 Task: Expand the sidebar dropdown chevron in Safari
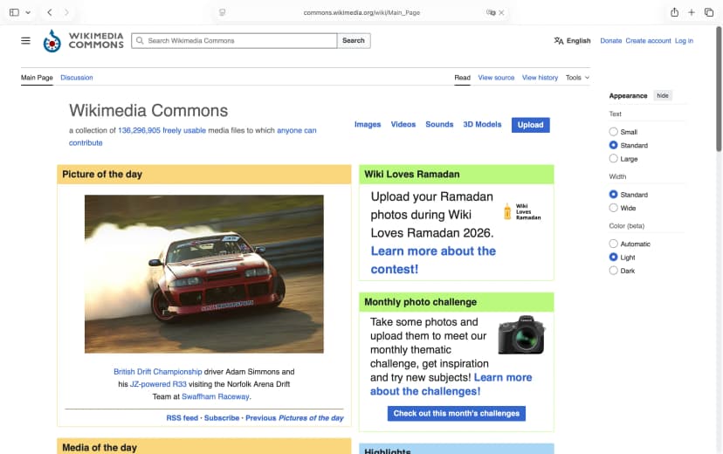(28, 12)
